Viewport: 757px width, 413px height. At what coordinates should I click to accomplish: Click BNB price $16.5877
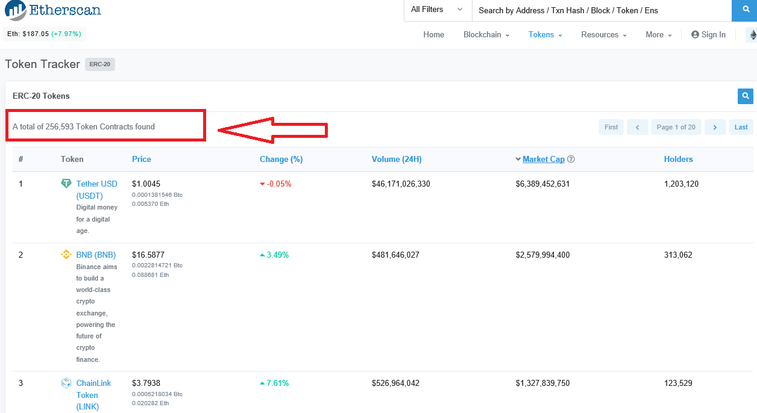[148, 255]
